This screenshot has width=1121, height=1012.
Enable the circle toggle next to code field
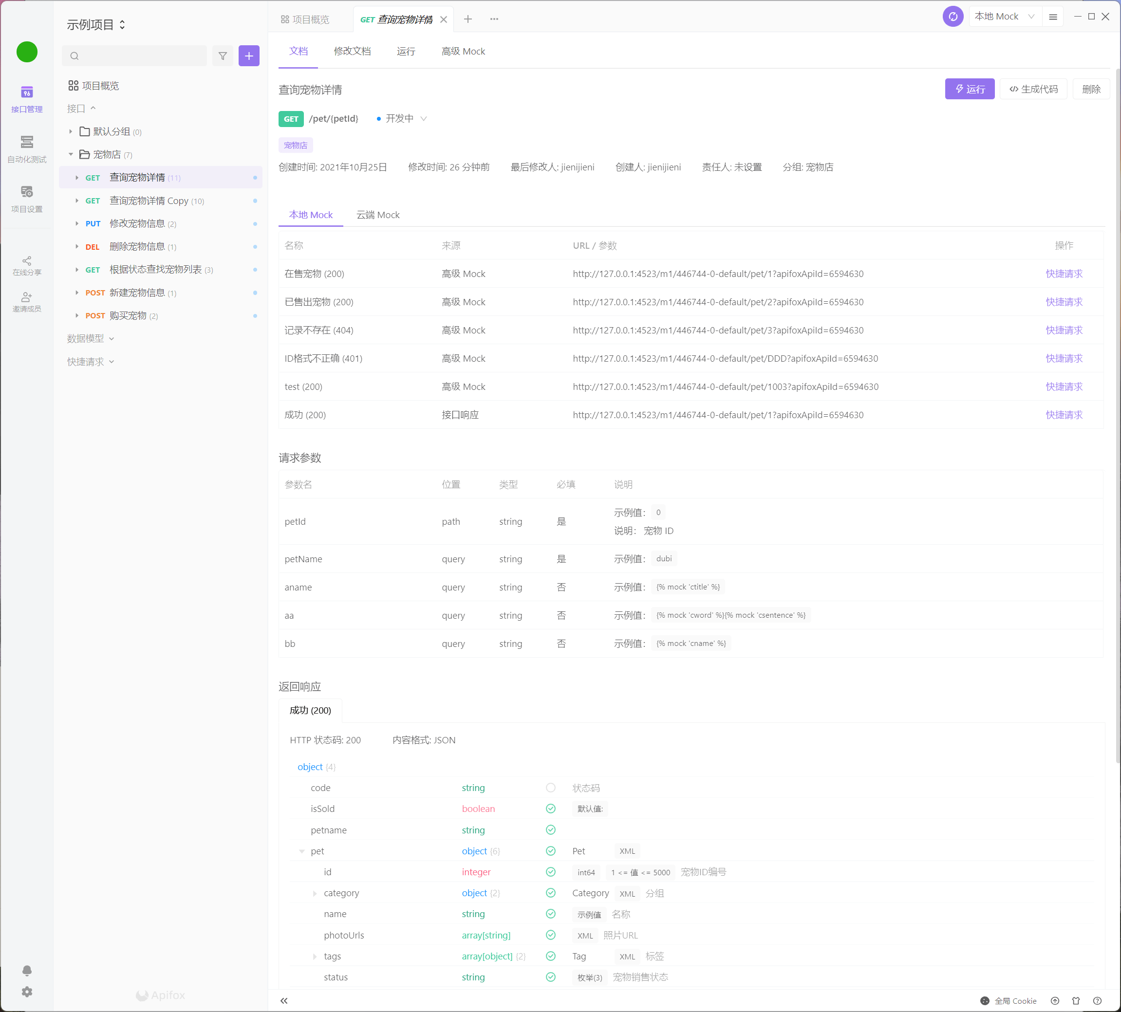[550, 788]
